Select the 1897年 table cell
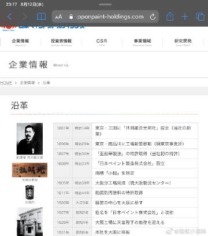 point(63,154)
